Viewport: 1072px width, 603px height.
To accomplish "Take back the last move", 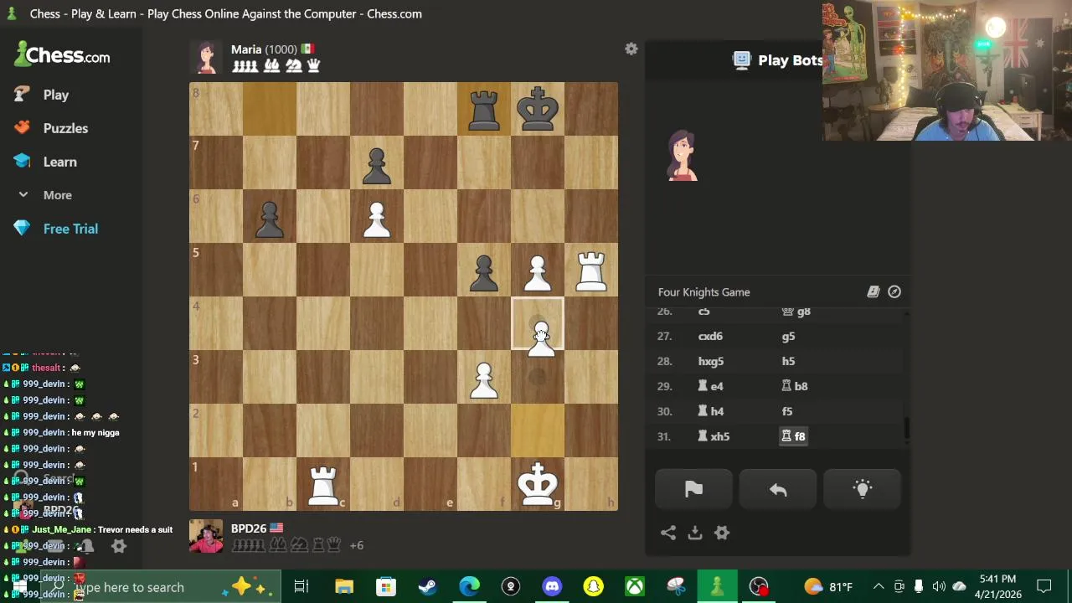I will [x=778, y=490].
